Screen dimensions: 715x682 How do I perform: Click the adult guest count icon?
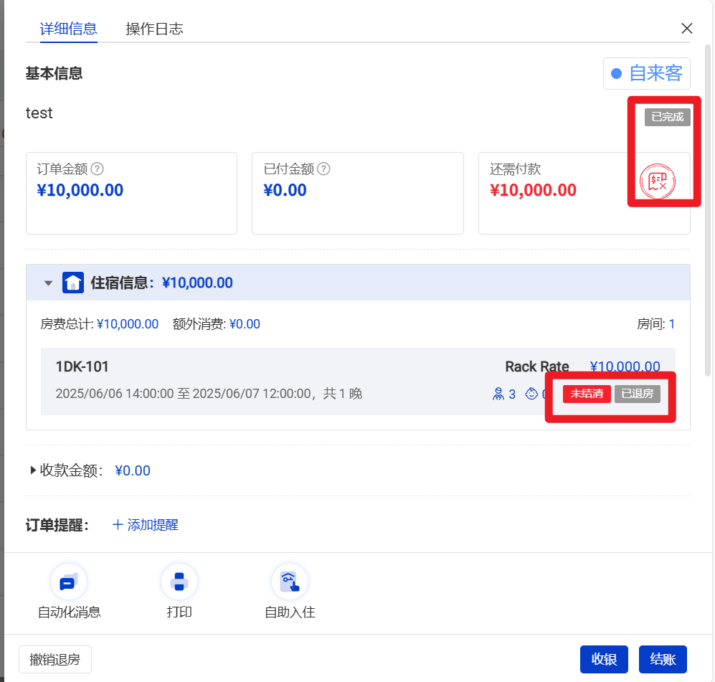[x=498, y=394]
